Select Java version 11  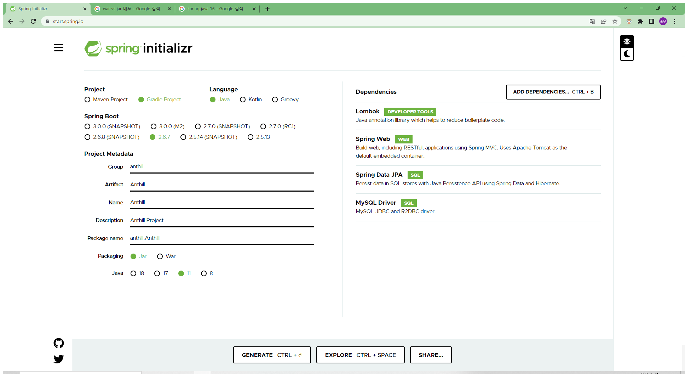click(x=185, y=273)
